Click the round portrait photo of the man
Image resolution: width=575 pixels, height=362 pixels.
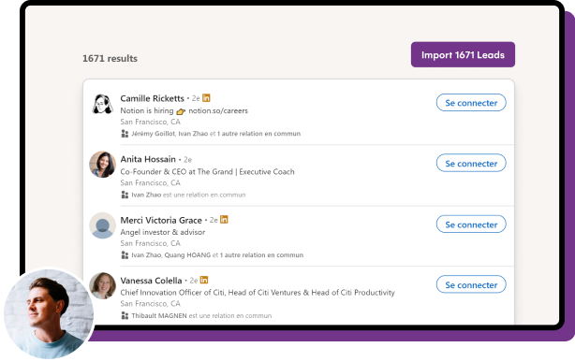click(49, 313)
